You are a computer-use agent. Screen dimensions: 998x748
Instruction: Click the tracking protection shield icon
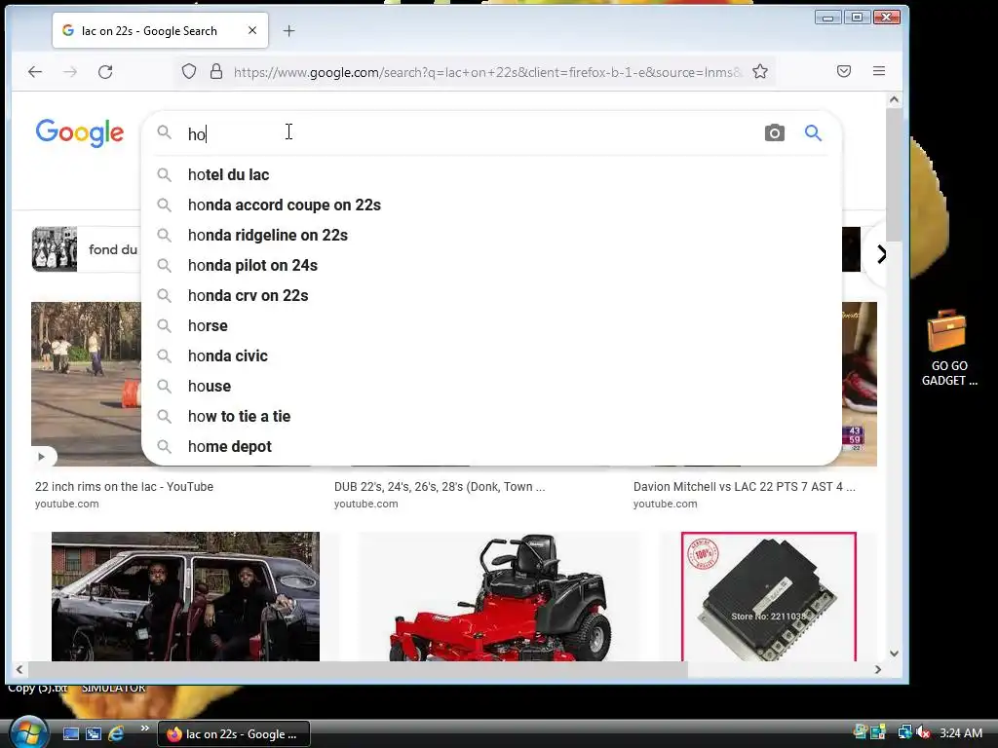point(189,71)
